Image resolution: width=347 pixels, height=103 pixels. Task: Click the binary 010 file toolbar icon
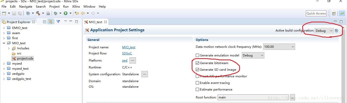click(x=48, y=13)
